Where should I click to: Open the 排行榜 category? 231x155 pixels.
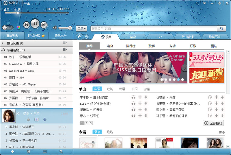131,46
